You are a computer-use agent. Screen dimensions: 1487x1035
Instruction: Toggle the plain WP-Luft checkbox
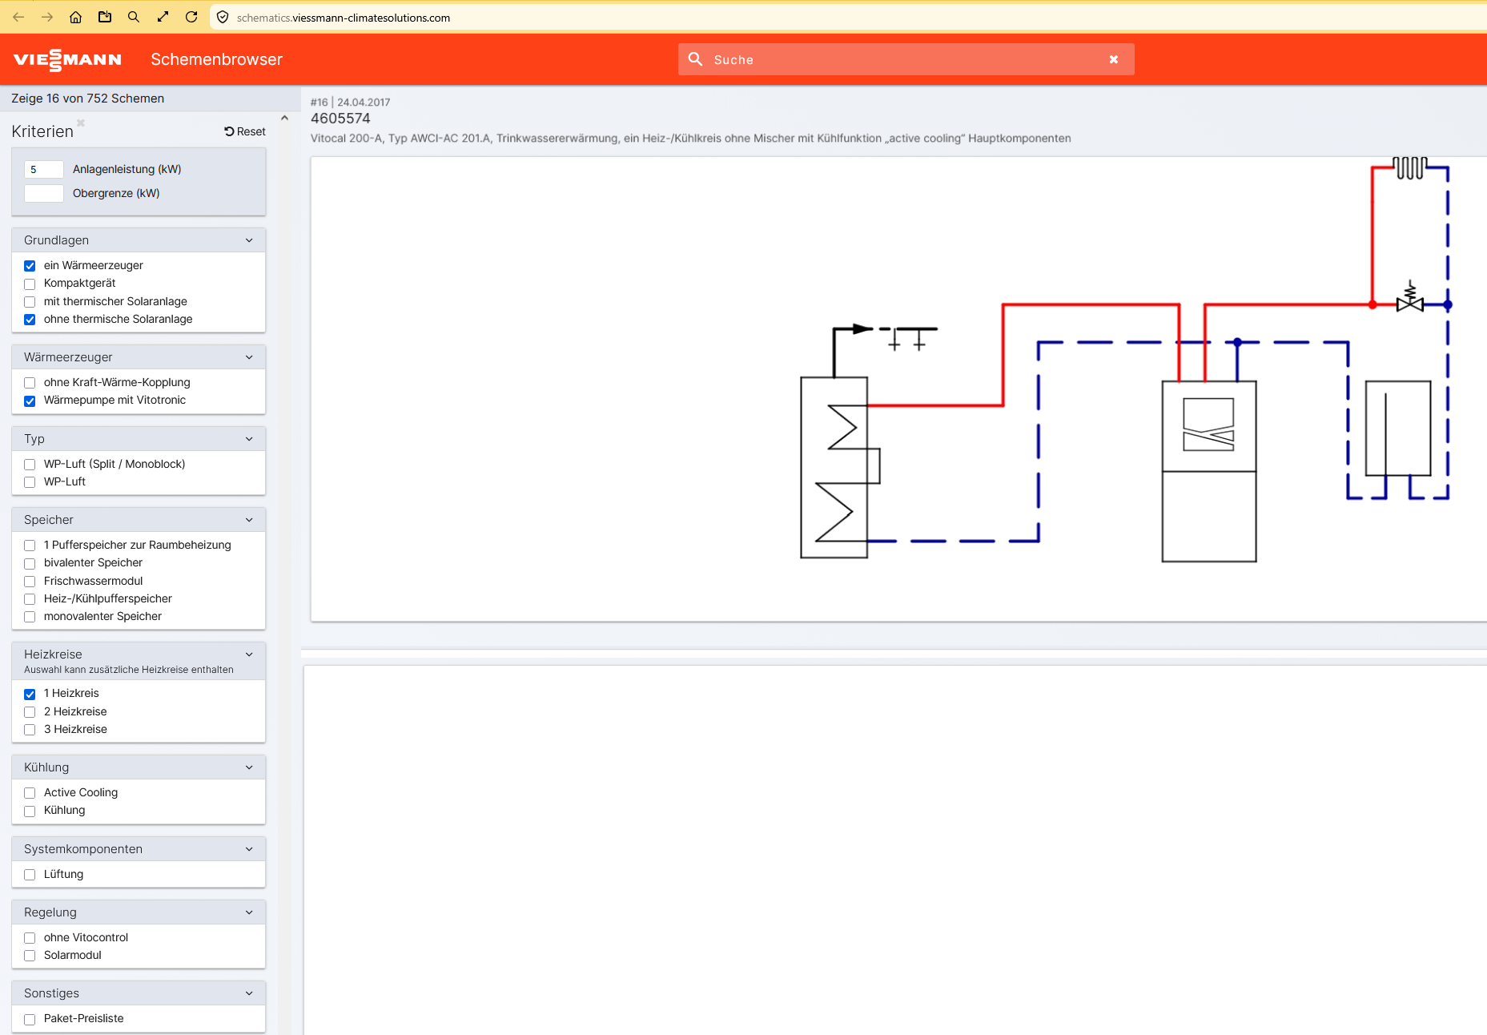pyautogui.click(x=30, y=482)
